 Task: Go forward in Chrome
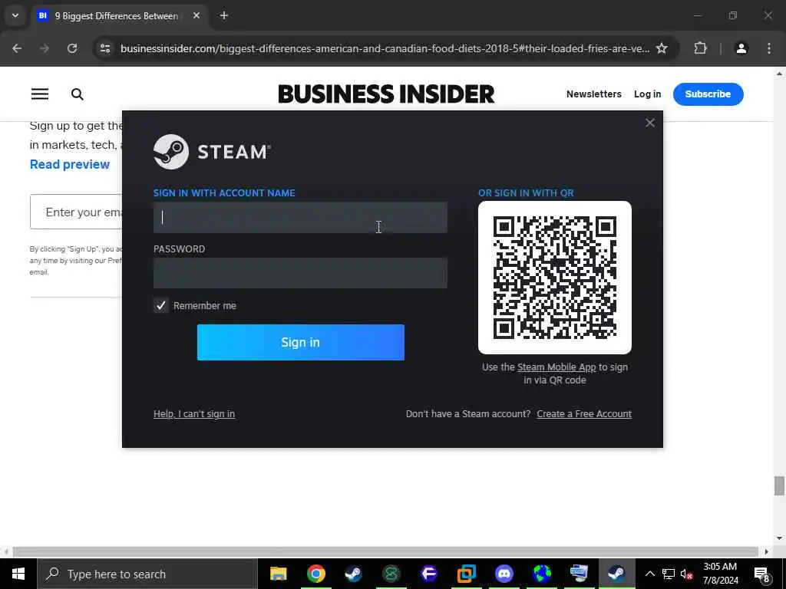coord(45,48)
